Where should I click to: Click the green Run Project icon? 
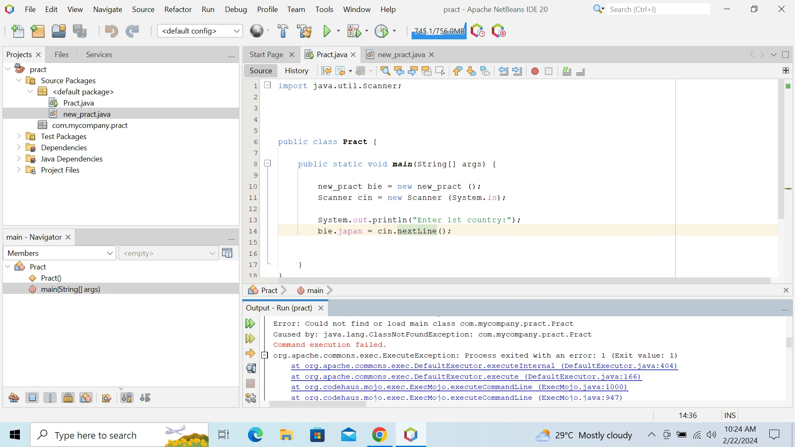pos(327,31)
